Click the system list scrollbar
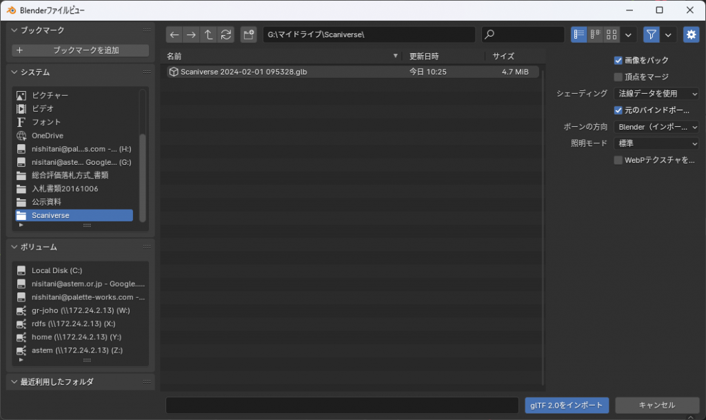Viewport: 706px width, 420px height. pyautogui.click(x=143, y=178)
